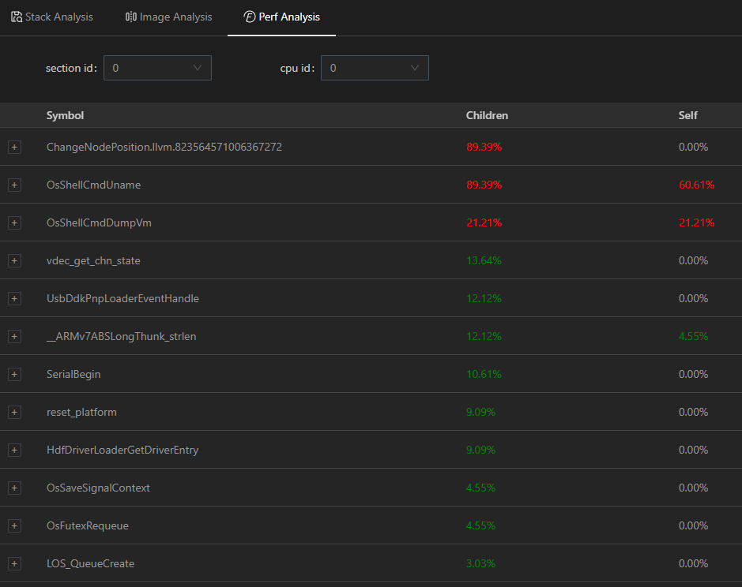Expand the OsSaveSignalContext row
Image resolution: width=742 pixels, height=587 pixels.
click(x=15, y=488)
